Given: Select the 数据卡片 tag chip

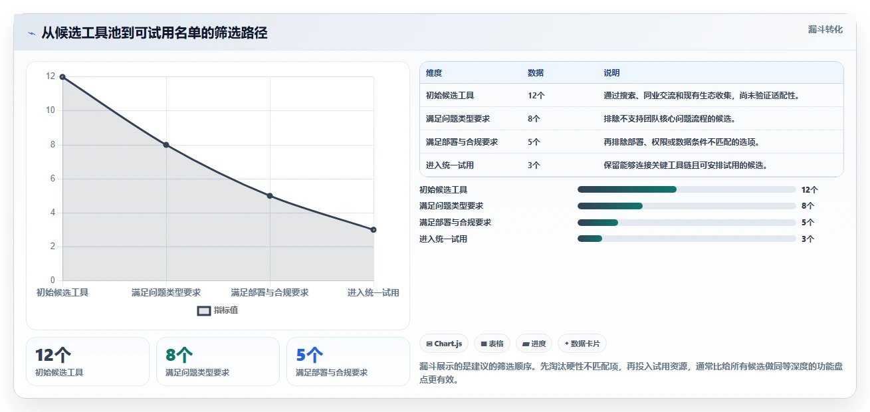Looking at the screenshot, I should coord(582,344).
